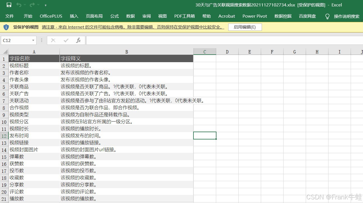The height and width of the screenshot is (203, 363).
Task: Select row 21 header
Action: point(4,199)
